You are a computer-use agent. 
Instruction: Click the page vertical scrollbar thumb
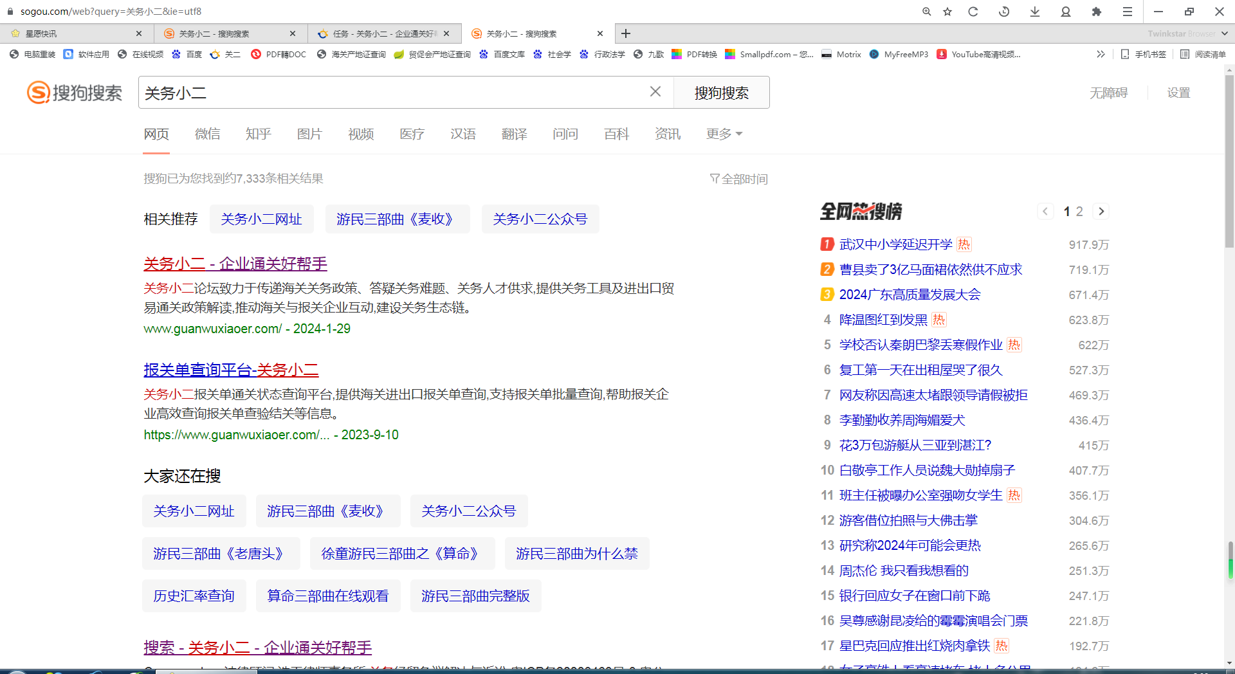1229,161
